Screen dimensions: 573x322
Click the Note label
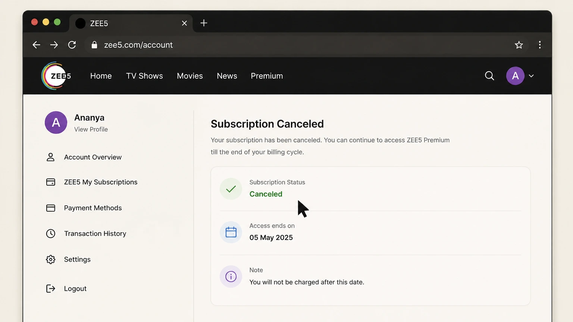point(256,270)
